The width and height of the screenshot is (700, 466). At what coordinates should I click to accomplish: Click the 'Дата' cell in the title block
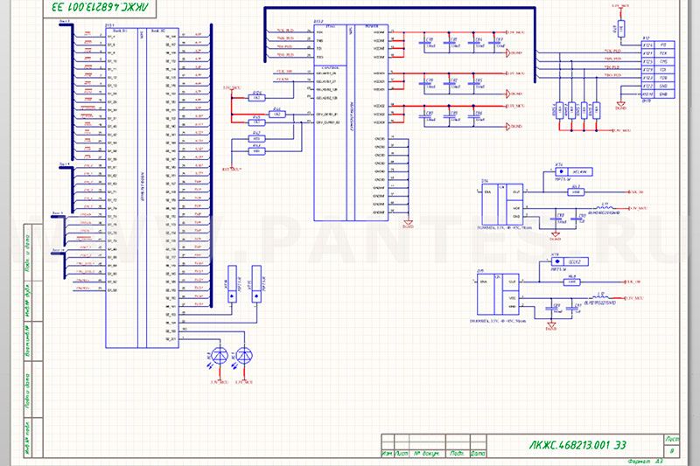pos(478,454)
